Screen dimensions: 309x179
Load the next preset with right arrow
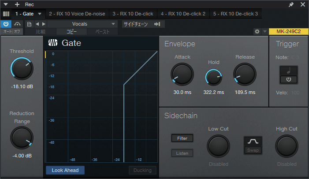coord(44,24)
